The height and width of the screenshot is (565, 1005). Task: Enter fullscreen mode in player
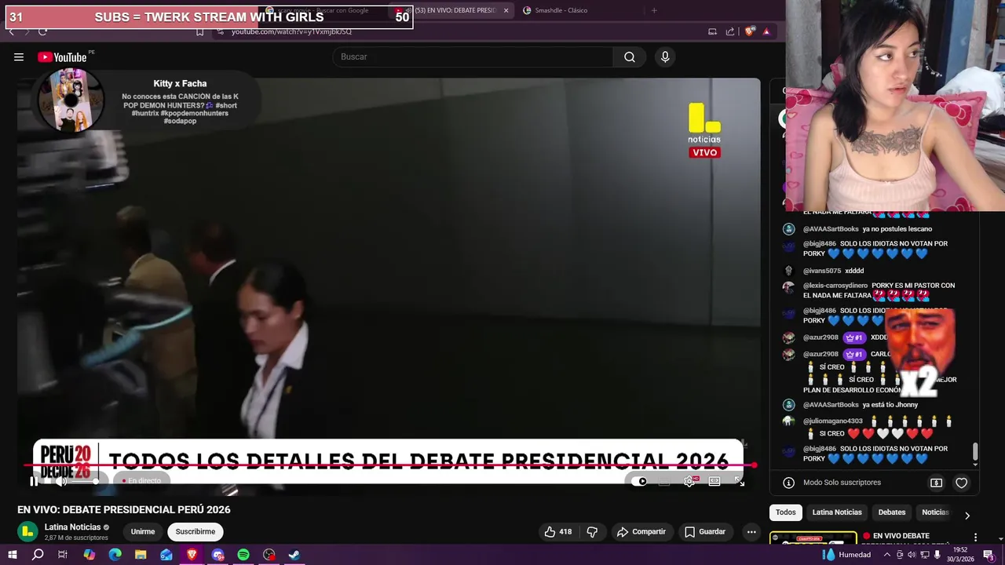[x=740, y=481]
